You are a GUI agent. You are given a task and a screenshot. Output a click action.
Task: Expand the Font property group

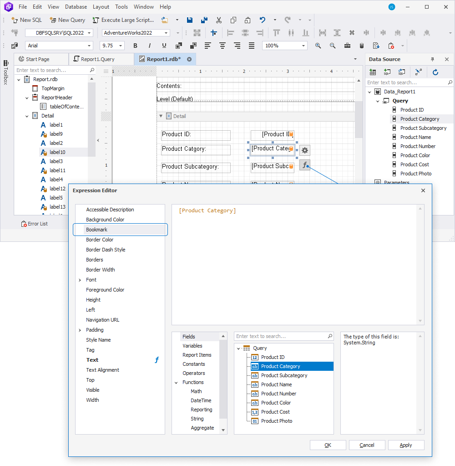pyautogui.click(x=80, y=280)
